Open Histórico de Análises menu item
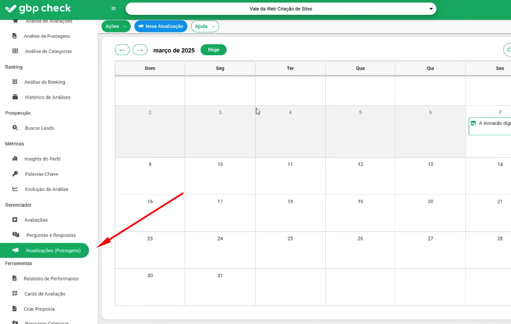511x324 pixels. pos(48,97)
